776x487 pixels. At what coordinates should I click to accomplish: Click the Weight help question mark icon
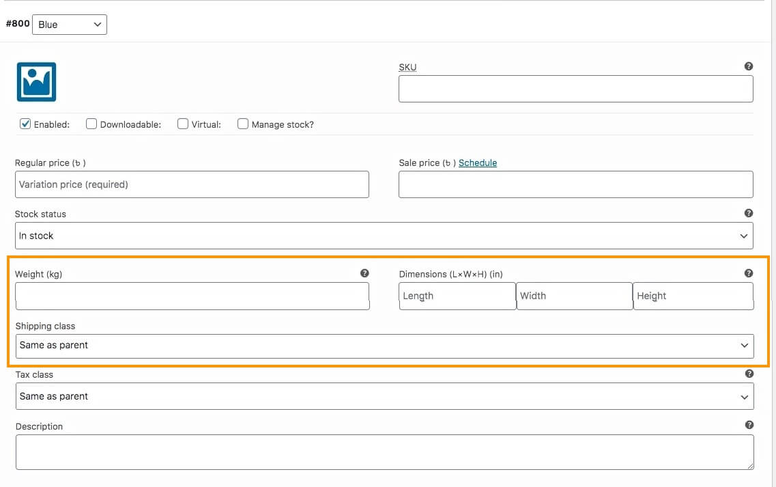tap(364, 273)
